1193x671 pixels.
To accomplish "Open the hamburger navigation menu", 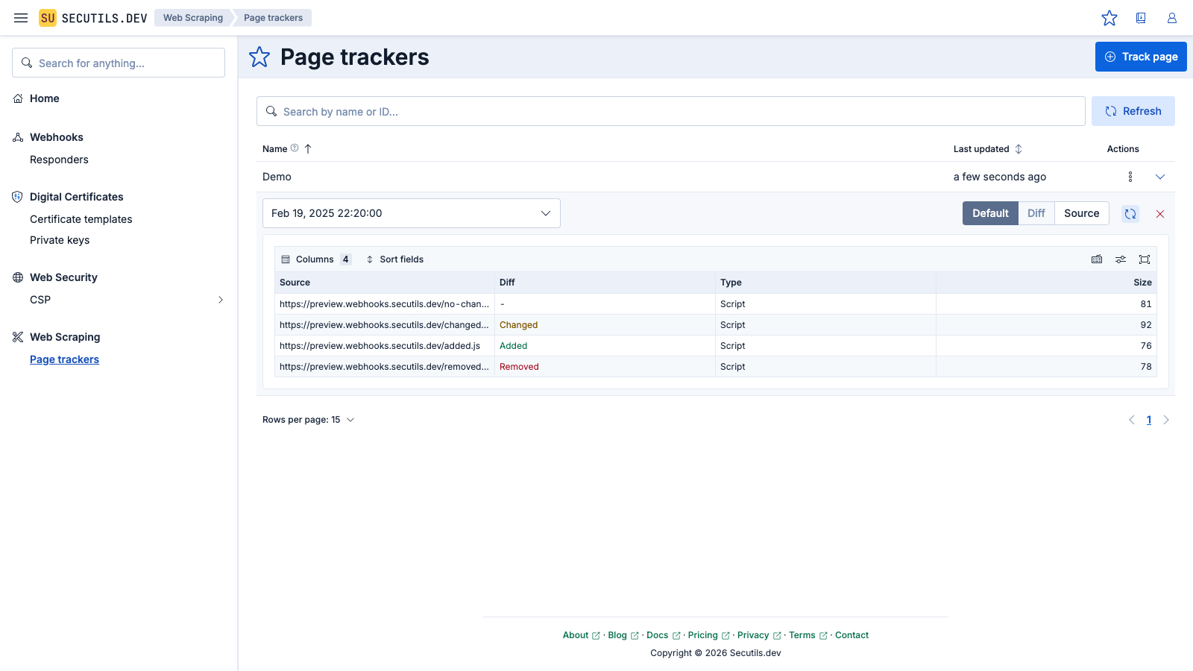I will (x=21, y=18).
